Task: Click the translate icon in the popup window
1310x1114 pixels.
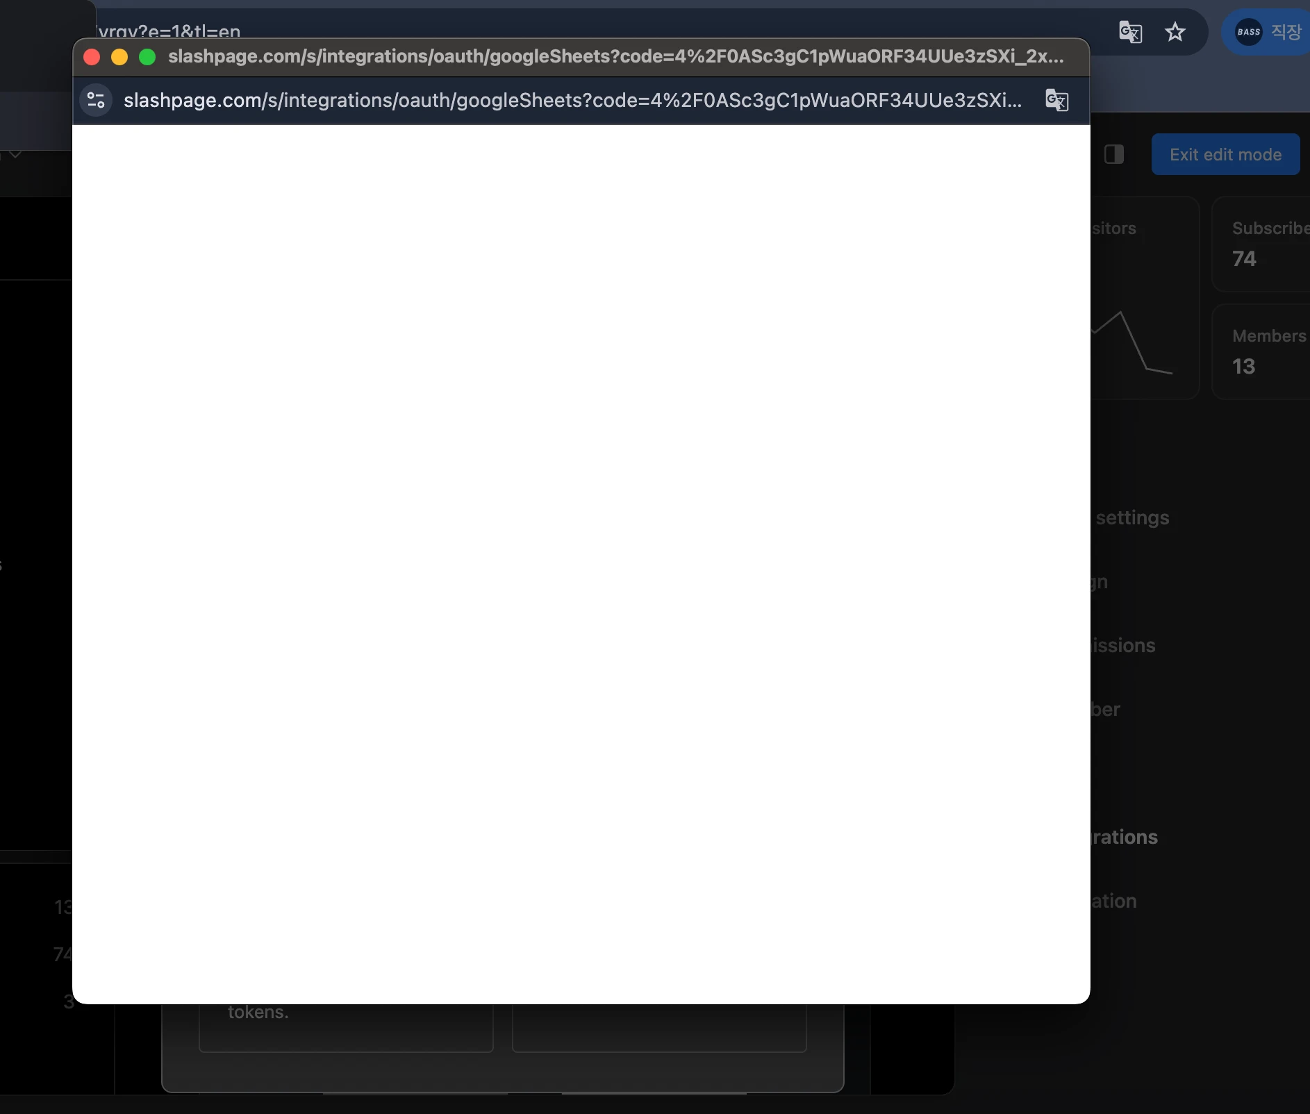Action: coord(1056,101)
